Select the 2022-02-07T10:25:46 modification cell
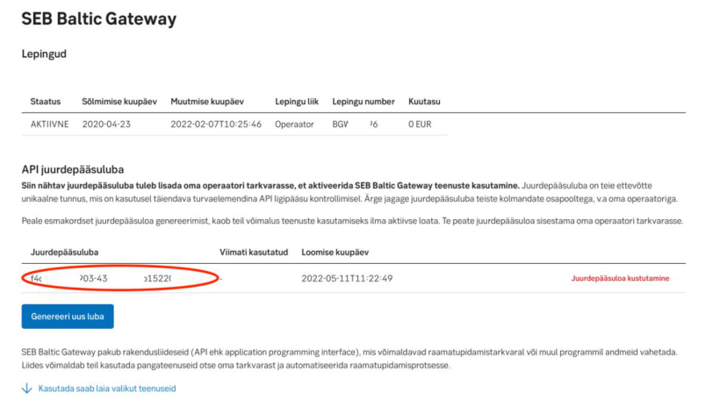Screen dimensions: 720x414 click(x=216, y=125)
